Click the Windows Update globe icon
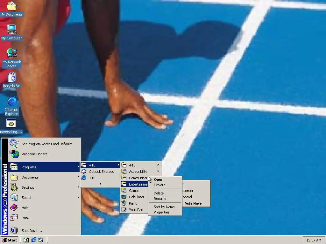The height and width of the screenshot is (244, 326). tap(14, 154)
